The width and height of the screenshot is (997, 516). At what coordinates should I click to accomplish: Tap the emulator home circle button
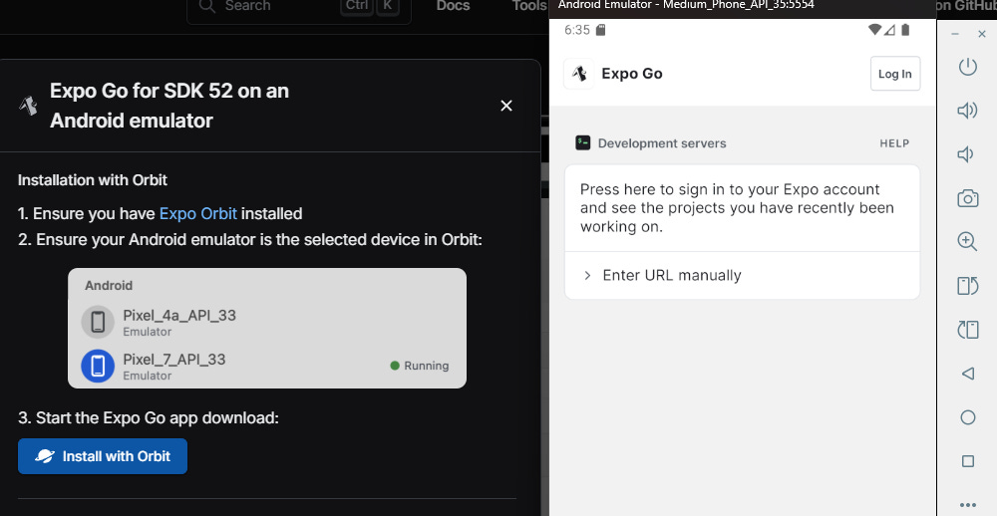(x=968, y=416)
